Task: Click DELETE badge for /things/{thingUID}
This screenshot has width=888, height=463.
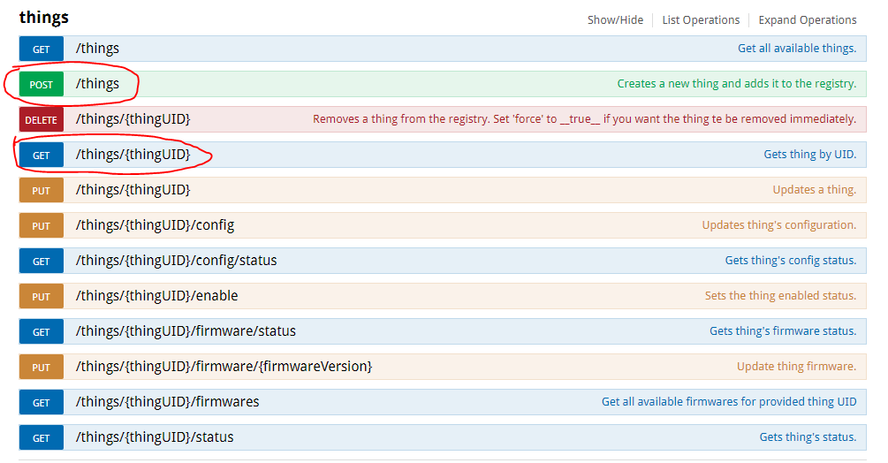Action: [42, 120]
